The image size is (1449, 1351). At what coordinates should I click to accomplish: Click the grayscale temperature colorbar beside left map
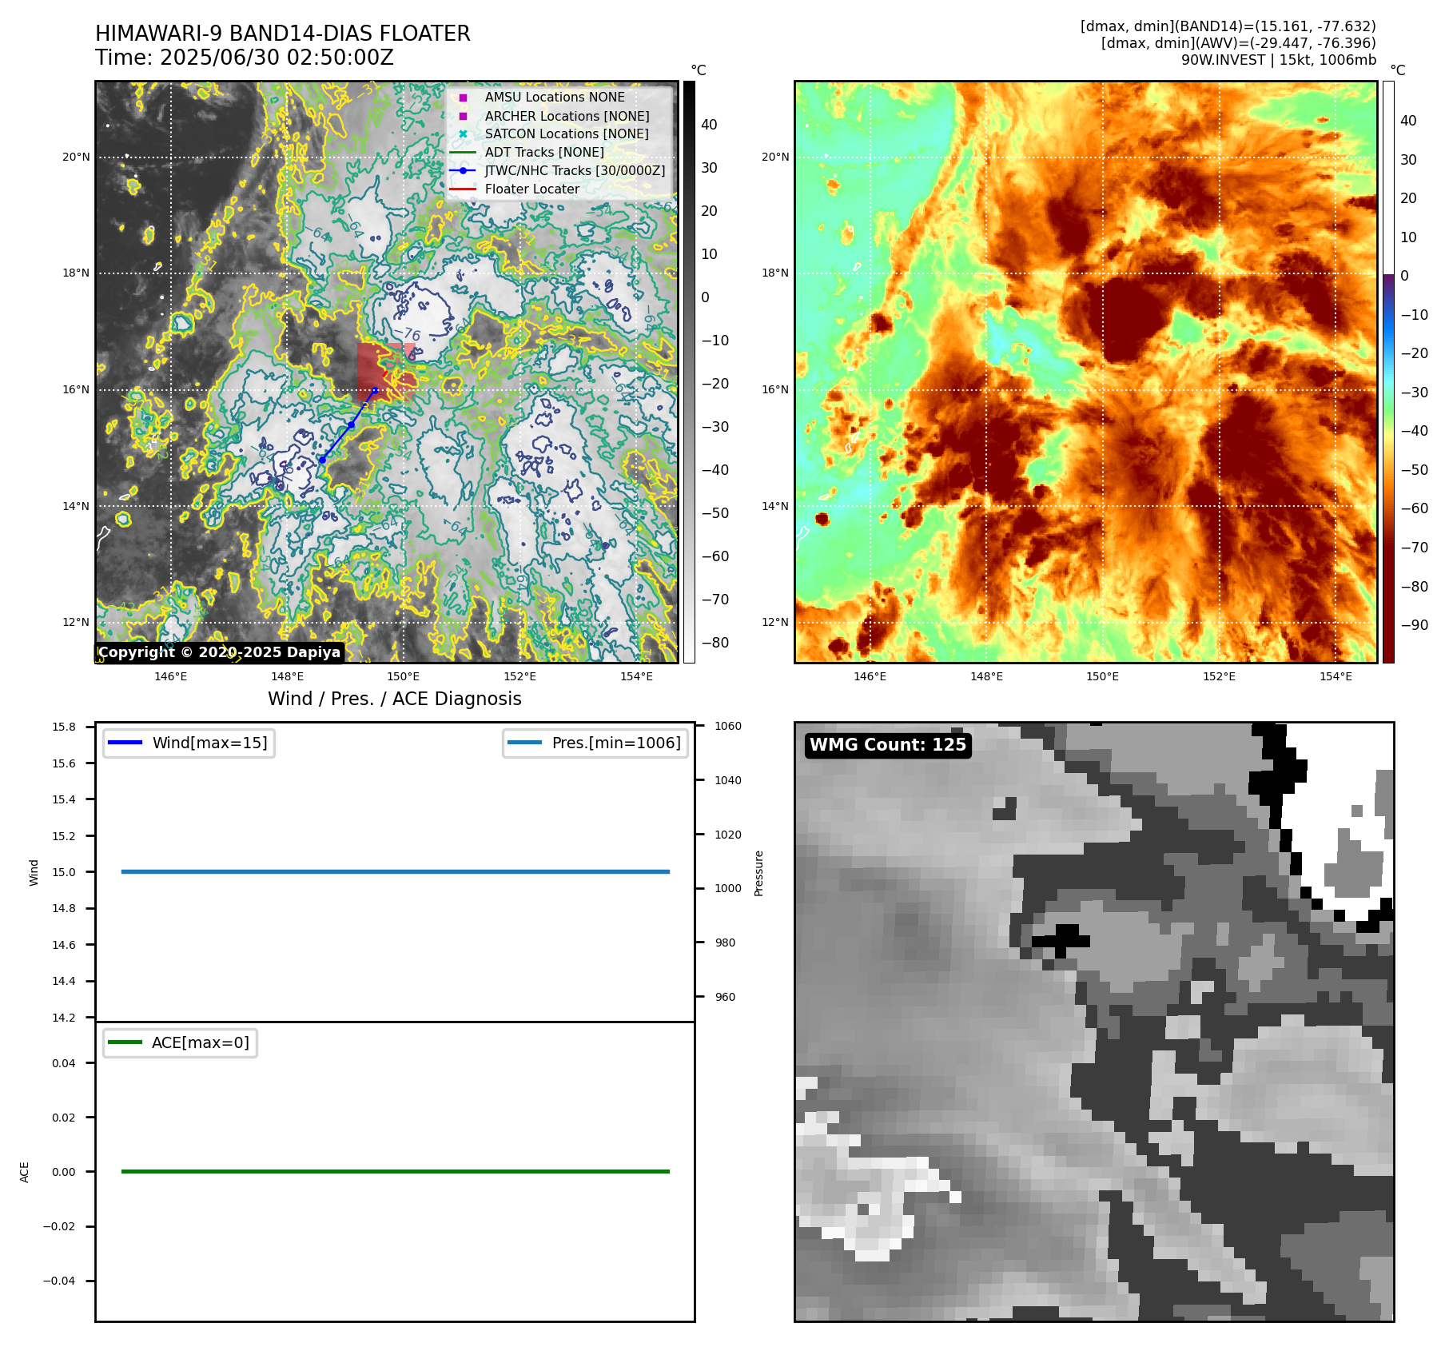coord(689,372)
